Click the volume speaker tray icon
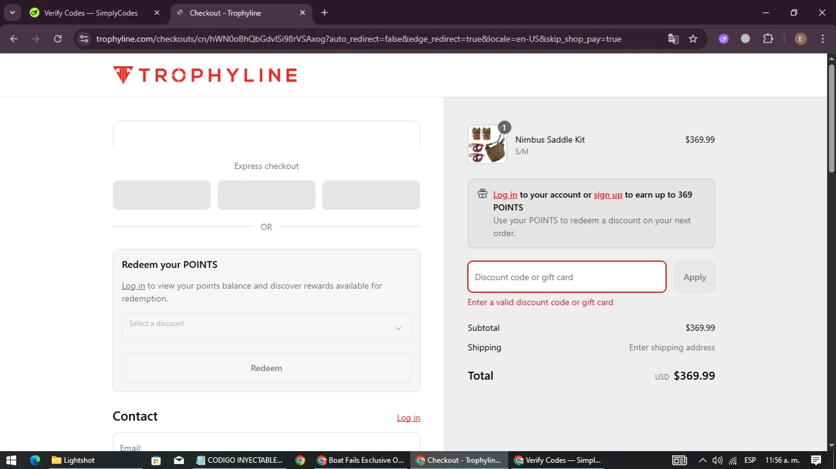The height and width of the screenshot is (469, 836). point(717,460)
